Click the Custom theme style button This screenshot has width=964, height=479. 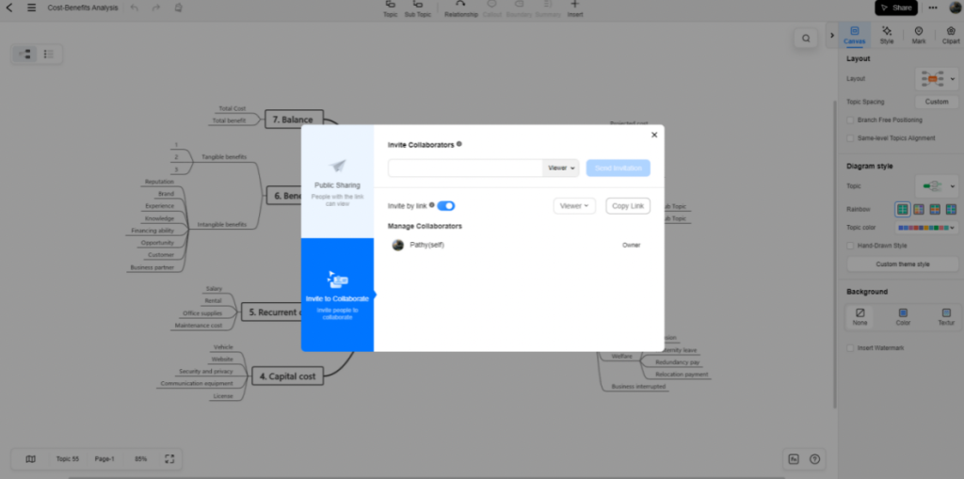(902, 264)
